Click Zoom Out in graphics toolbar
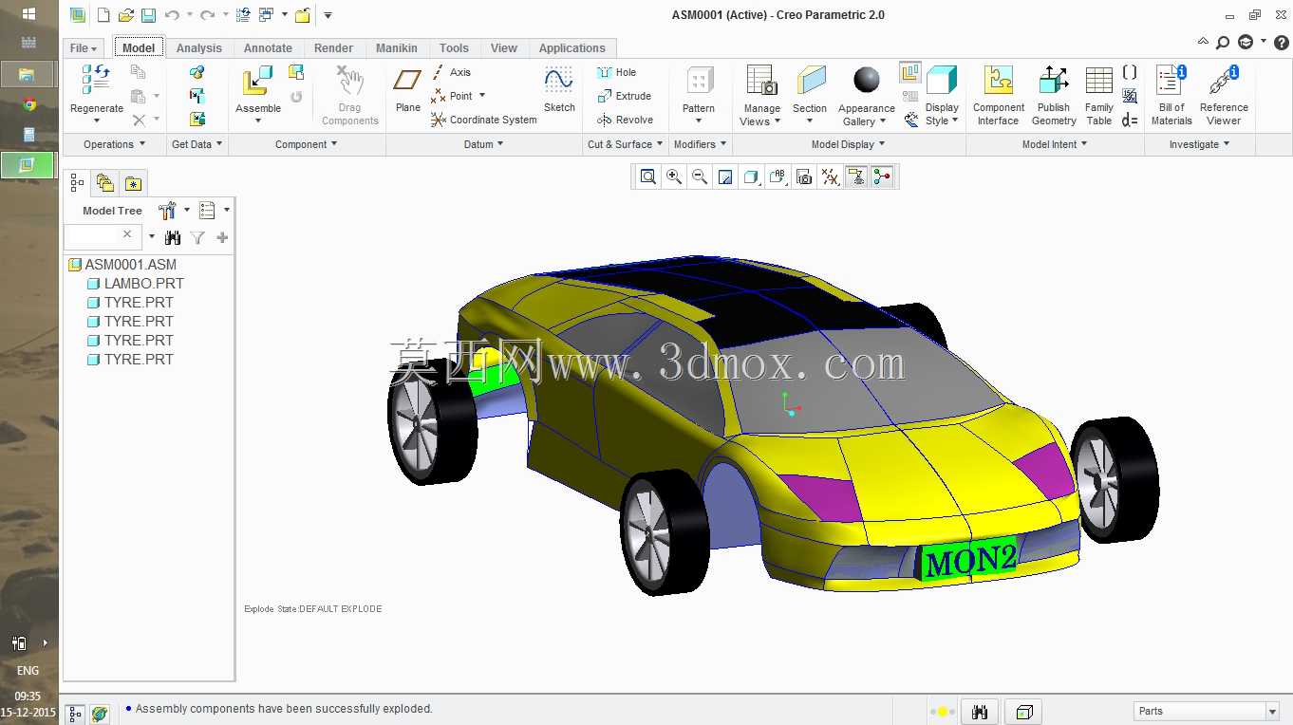This screenshot has width=1293, height=725. click(700, 177)
